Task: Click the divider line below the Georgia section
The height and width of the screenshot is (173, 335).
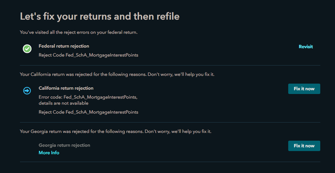Action: 170,162
